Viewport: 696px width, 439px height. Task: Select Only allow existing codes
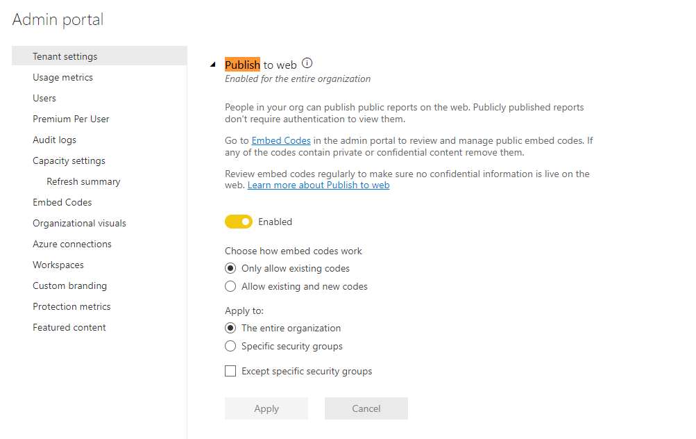point(230,268)
